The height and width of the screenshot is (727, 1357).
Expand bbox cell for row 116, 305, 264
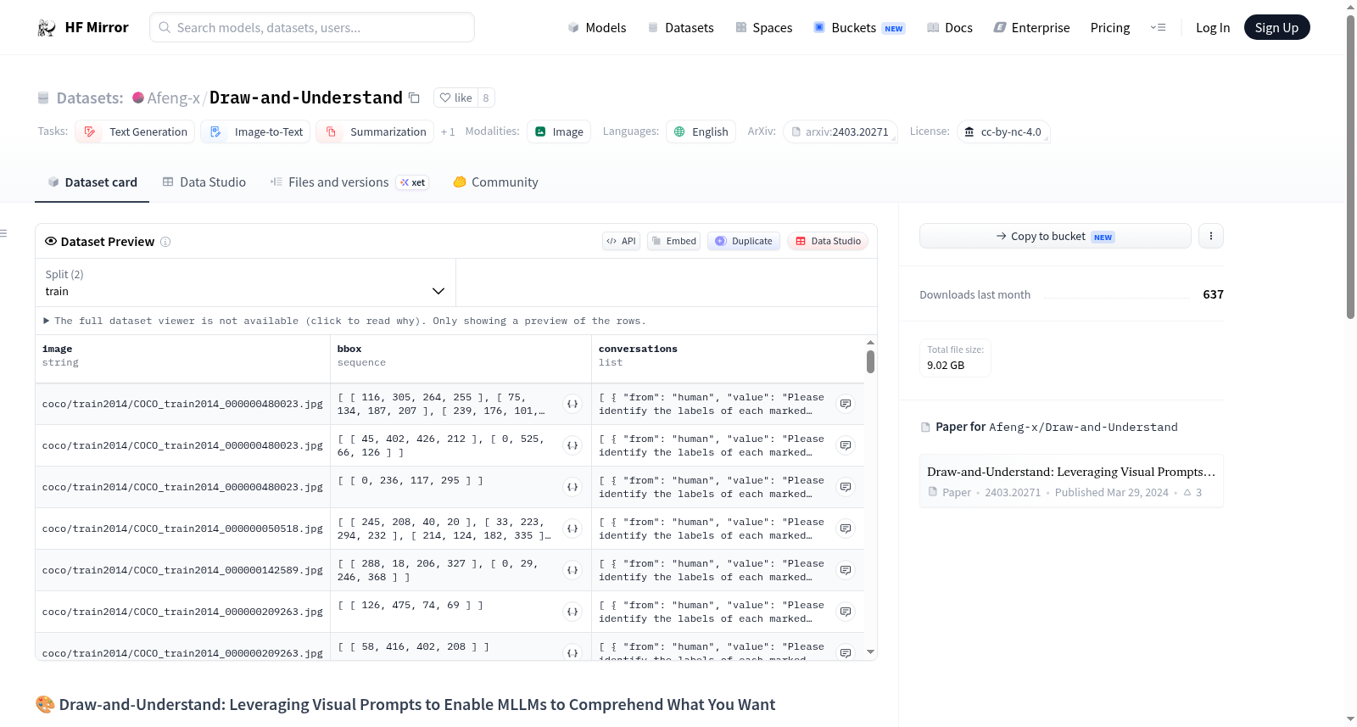572,404
